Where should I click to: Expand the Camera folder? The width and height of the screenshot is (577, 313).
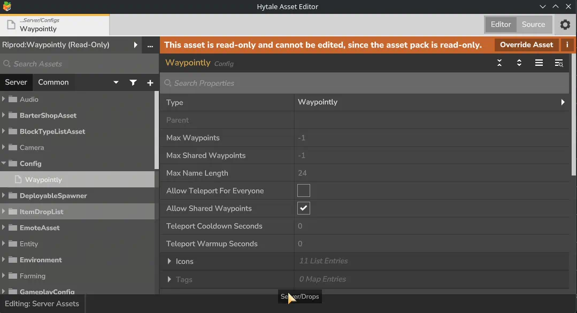pyautogui.click(x=4, y=147)
